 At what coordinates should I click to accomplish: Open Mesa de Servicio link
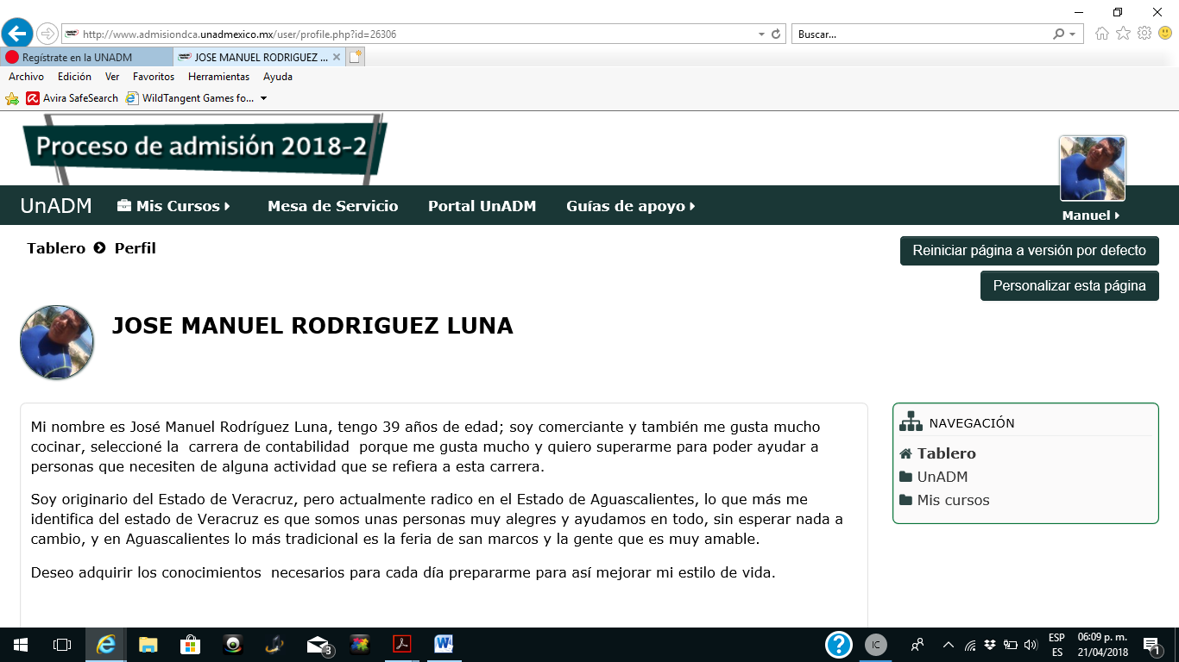tap(333, 206)
